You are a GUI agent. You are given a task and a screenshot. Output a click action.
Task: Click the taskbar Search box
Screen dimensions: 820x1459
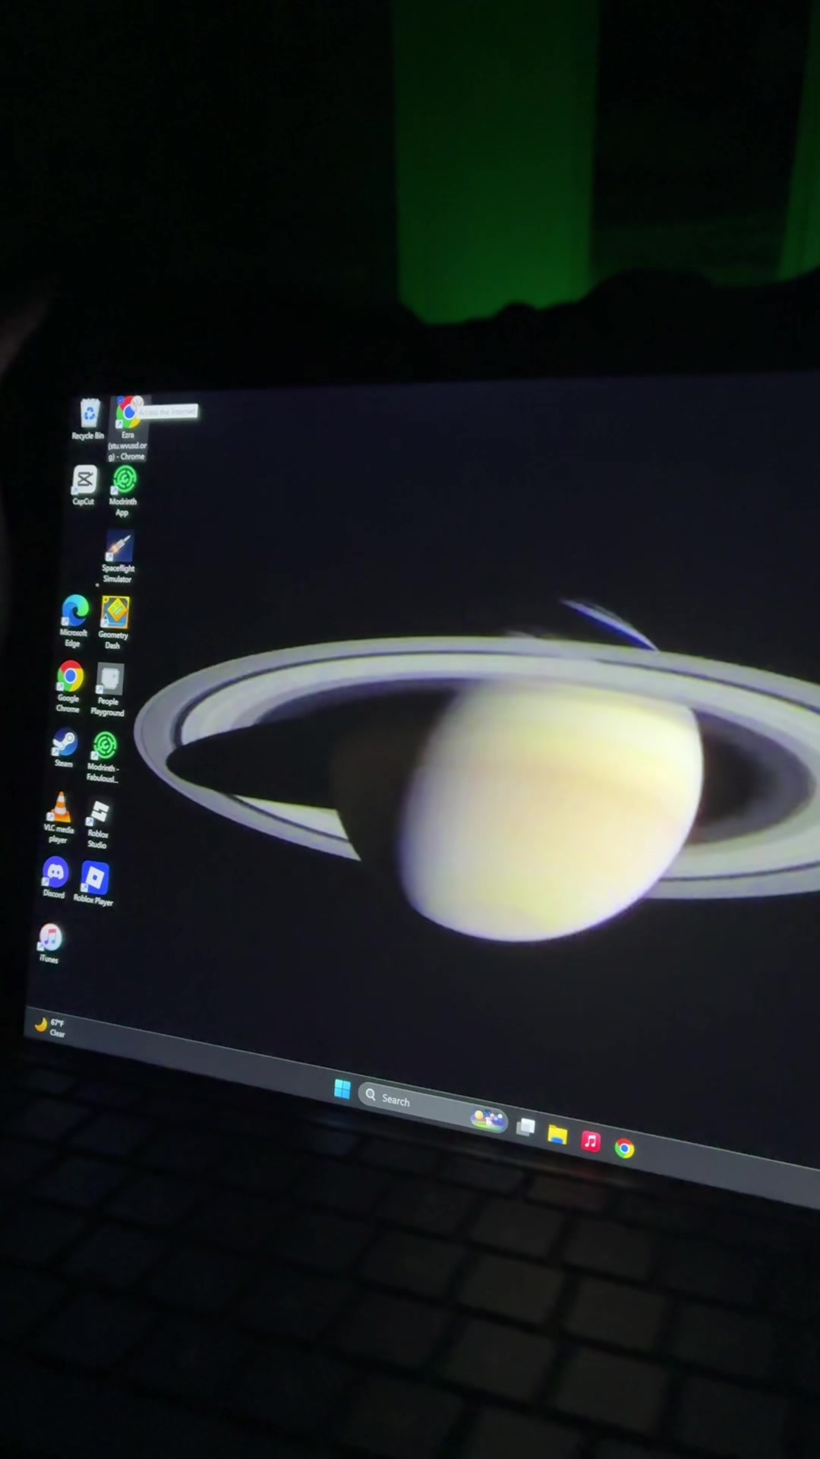[433, 1107]
